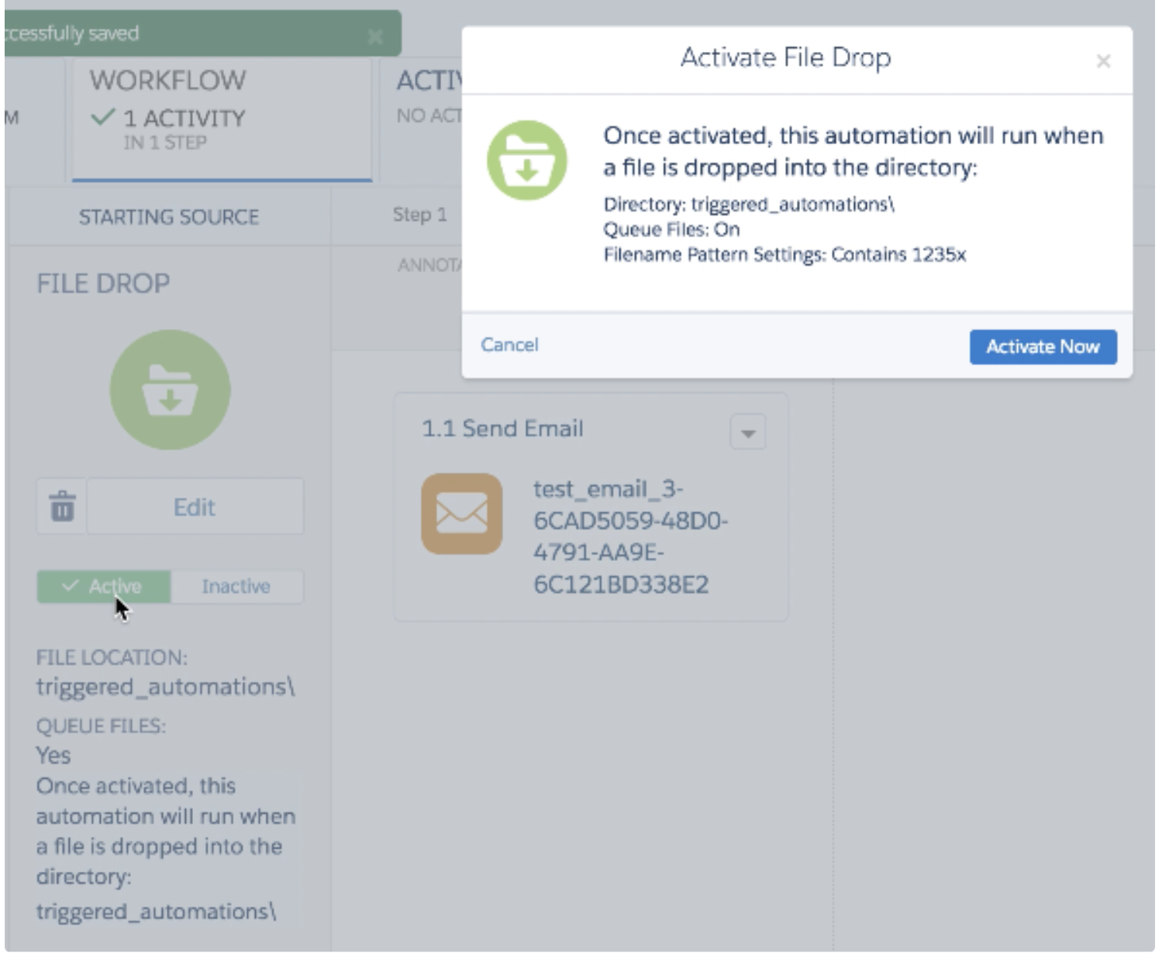This screenshot has width=1169, height=964.
Task: Click the orange Send Email envelope icon
Action: tap(462, 514)
